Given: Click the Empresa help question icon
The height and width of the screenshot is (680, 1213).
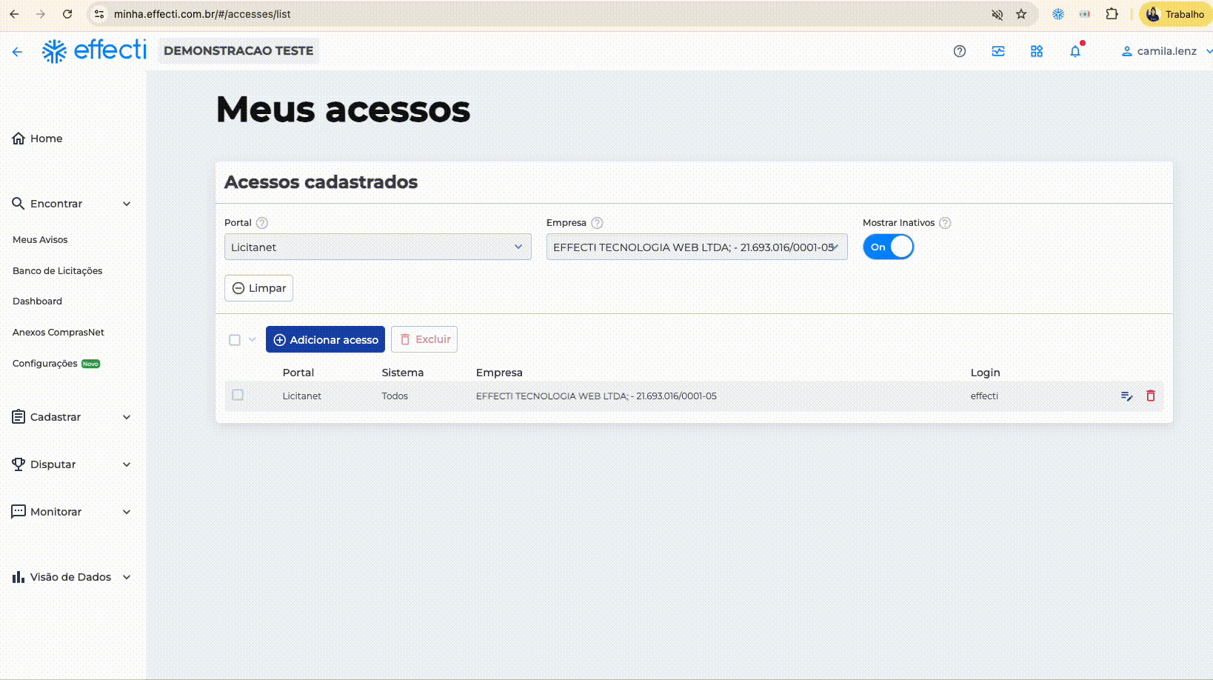Looking at the screenshot, I should (x=598, y=223).
